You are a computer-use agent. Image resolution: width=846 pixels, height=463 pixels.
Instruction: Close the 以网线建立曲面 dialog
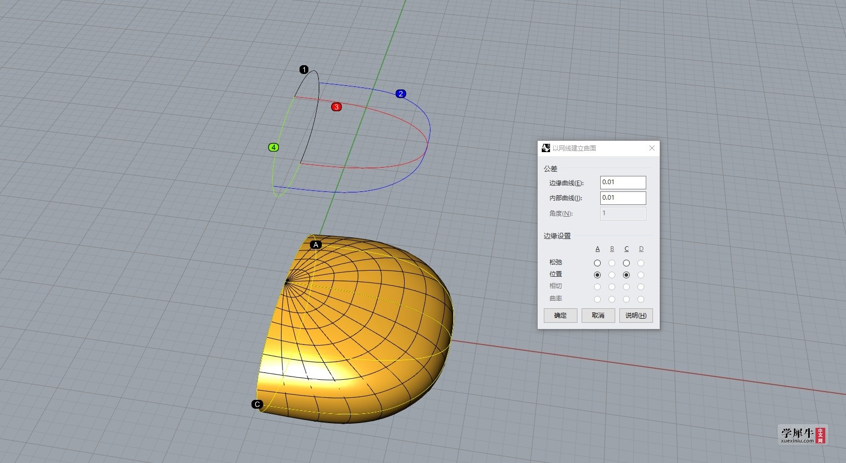[x=652, y=148]
